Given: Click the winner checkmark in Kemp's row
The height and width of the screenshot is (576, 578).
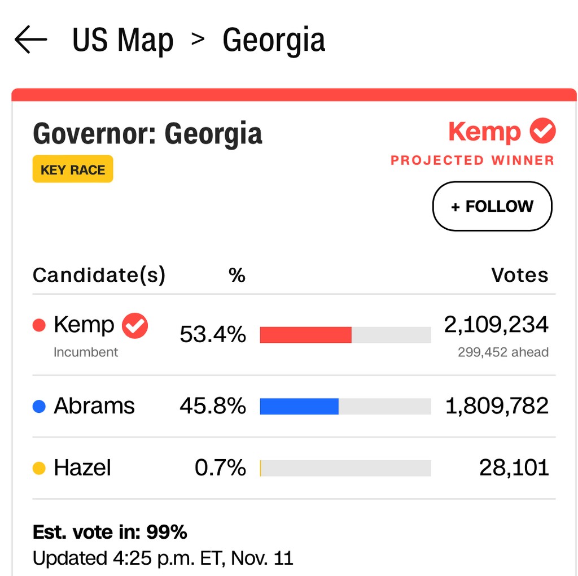Looking at the screenshot, I should pos(135,325).
